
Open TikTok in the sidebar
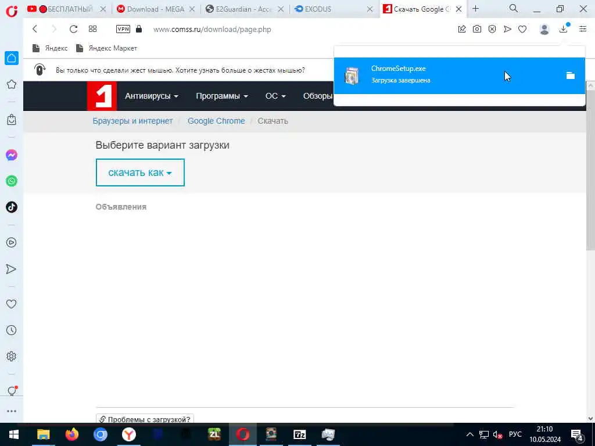(x=12, y=207)
